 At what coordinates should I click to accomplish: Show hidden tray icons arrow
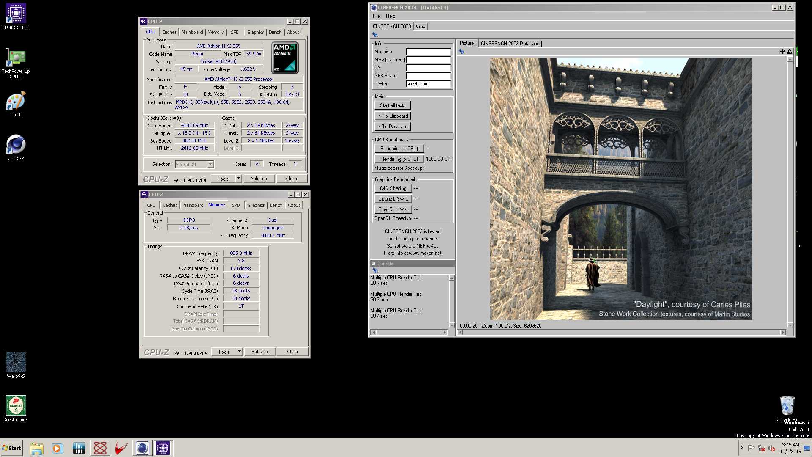(742, 448)
